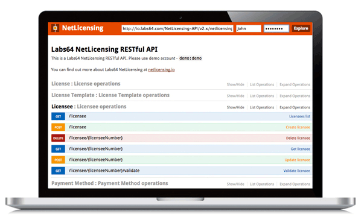This screenshot has width=364, height=223.
Task: Click List Operations for Licensee
Action: 262,107
